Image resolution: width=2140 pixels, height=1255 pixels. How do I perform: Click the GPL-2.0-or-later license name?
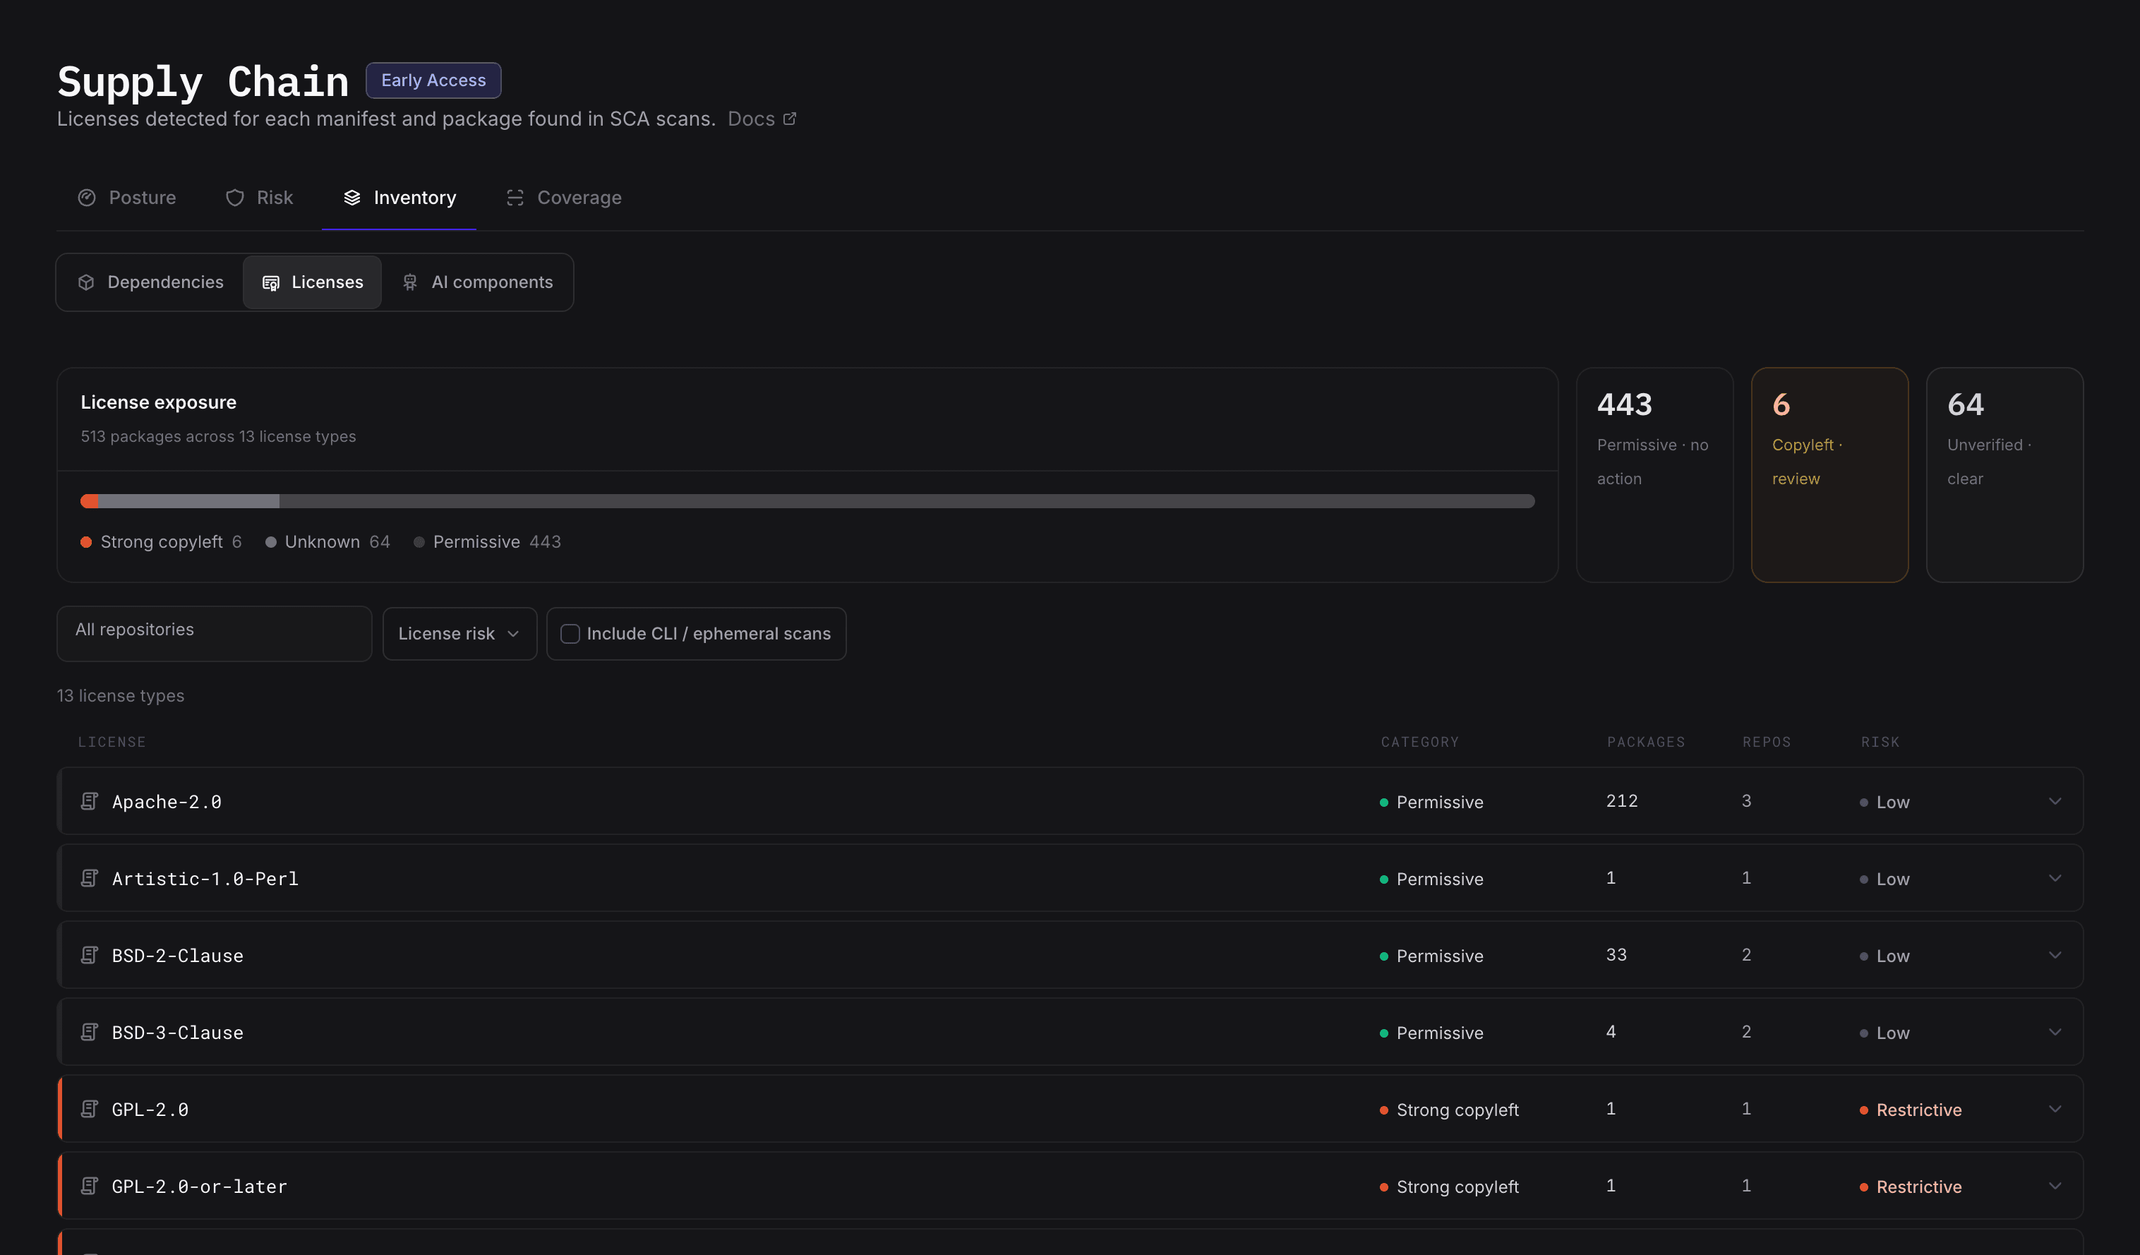pyautogui.click(x=200, y=1187)
